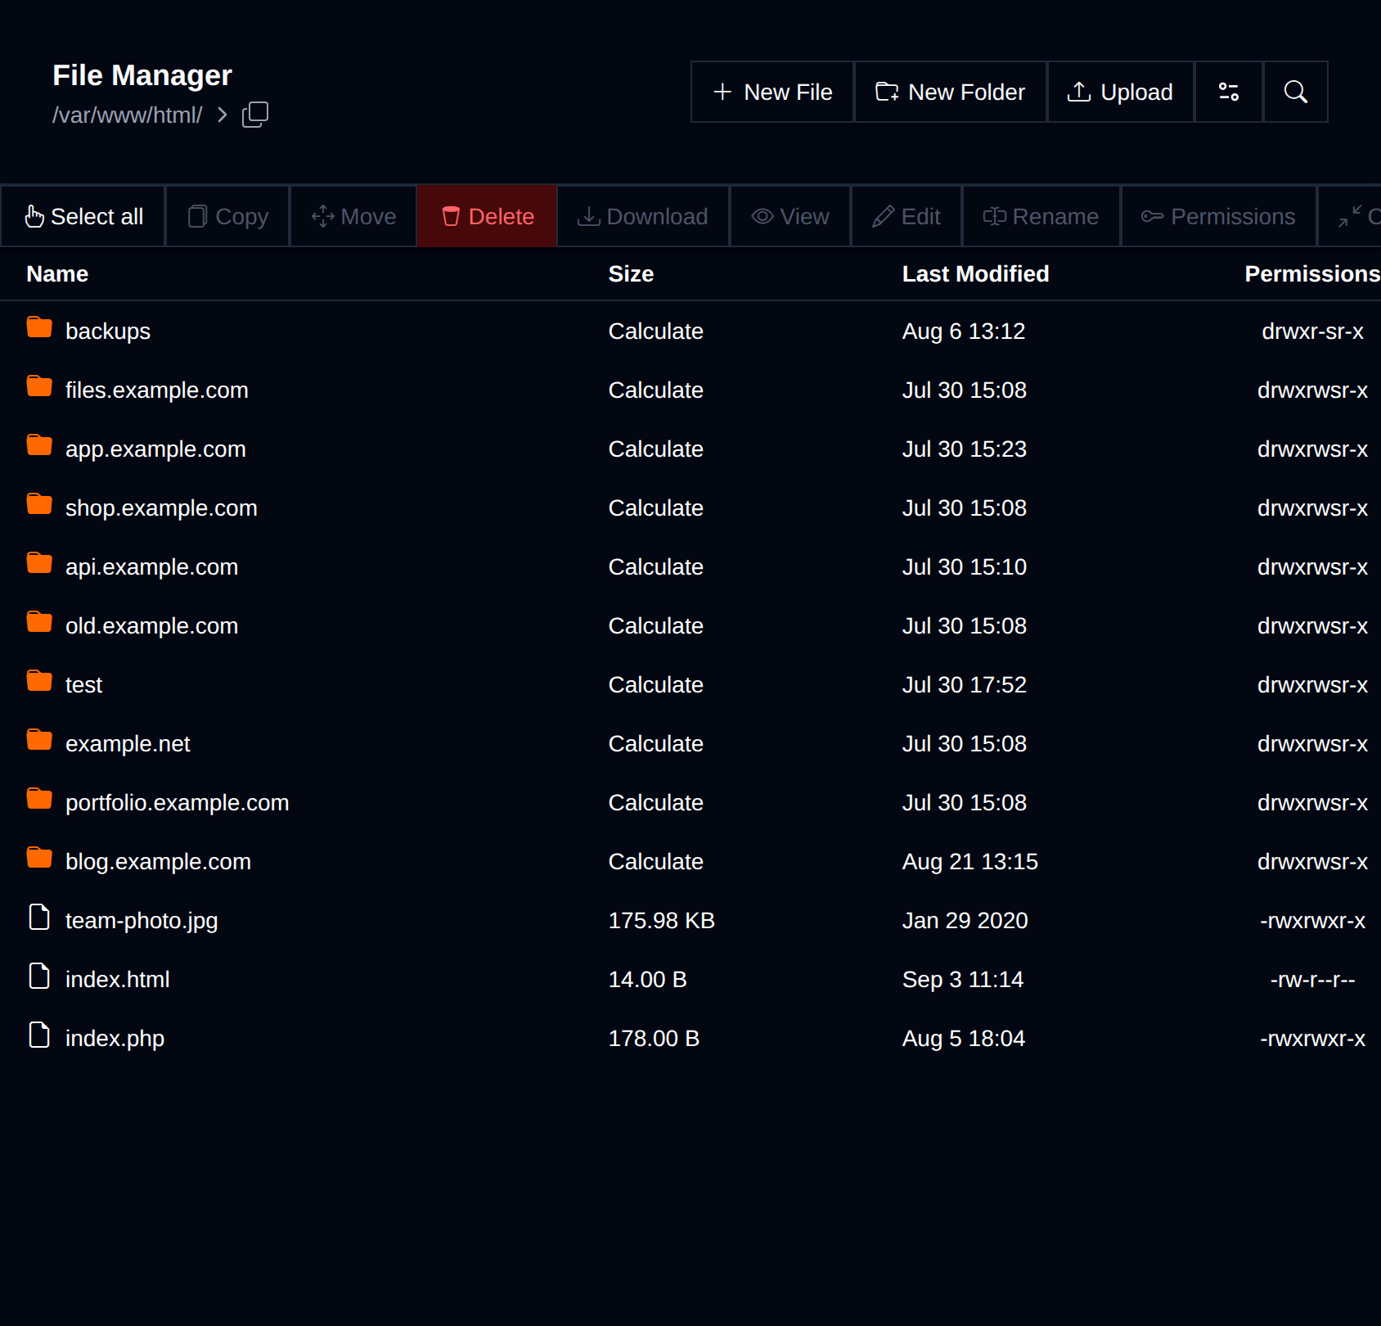Click Calculate for shop.example.com
Viewport: 1381px width, 1326px height.
656,508
